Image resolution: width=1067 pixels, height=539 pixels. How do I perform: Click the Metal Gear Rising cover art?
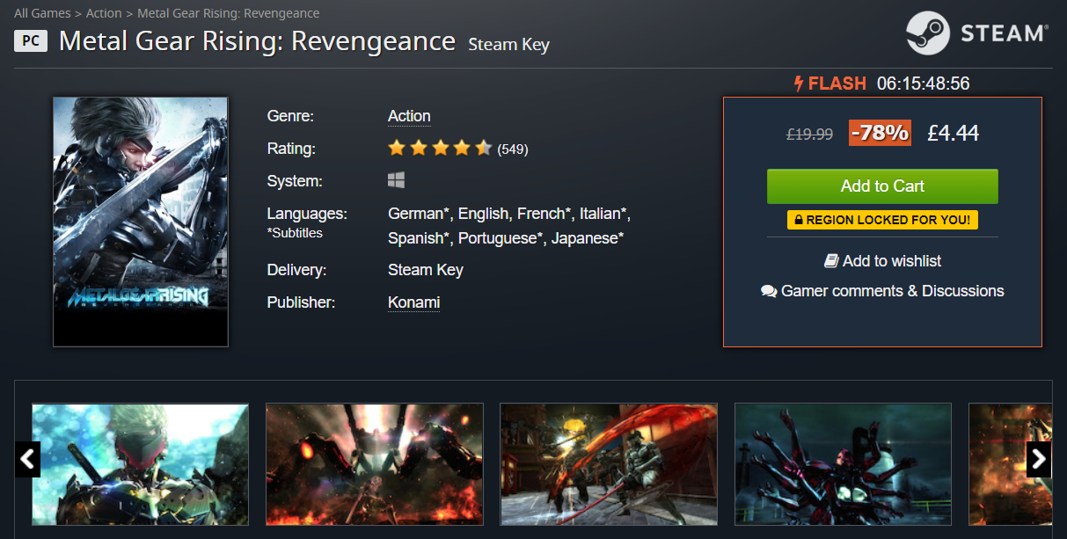(141, 222)
